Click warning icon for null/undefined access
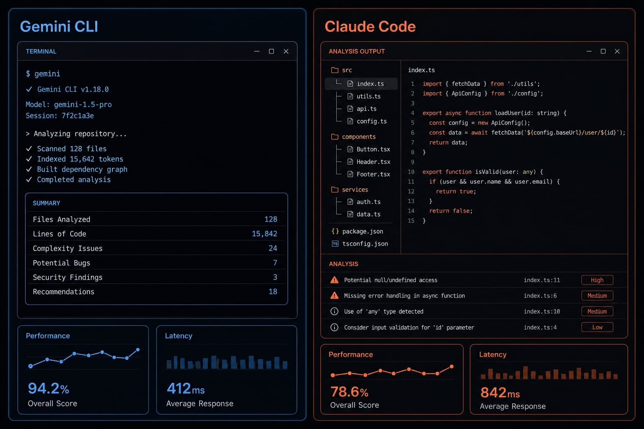644x429 pixels. (334, 280)
